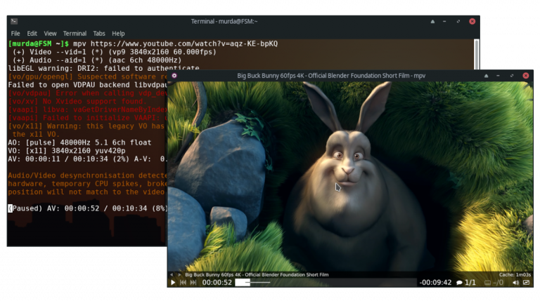Click the Audio --aid=1 line in terminal
Image resolution: width=540 pixels, height=301 pixels.
pyautogui.click(x=97, y=60)
